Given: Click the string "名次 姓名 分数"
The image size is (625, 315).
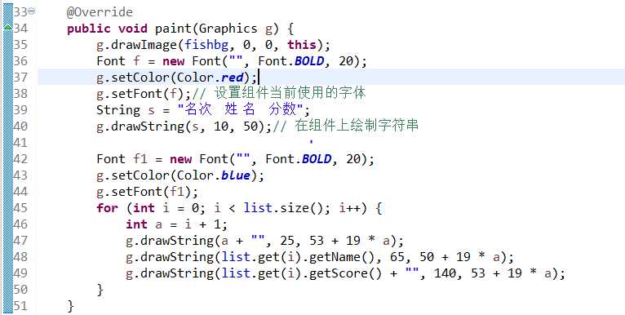Looking at the screenshot, I should pos(241,109).
